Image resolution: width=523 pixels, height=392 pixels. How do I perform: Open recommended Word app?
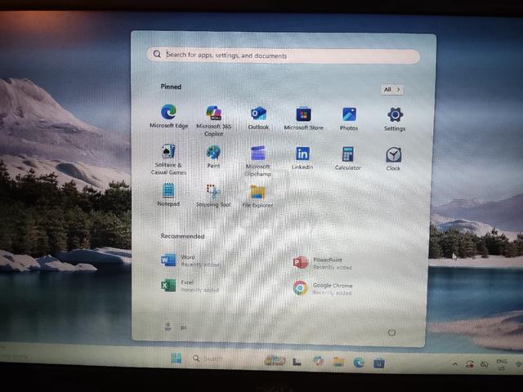coord(190,261)
